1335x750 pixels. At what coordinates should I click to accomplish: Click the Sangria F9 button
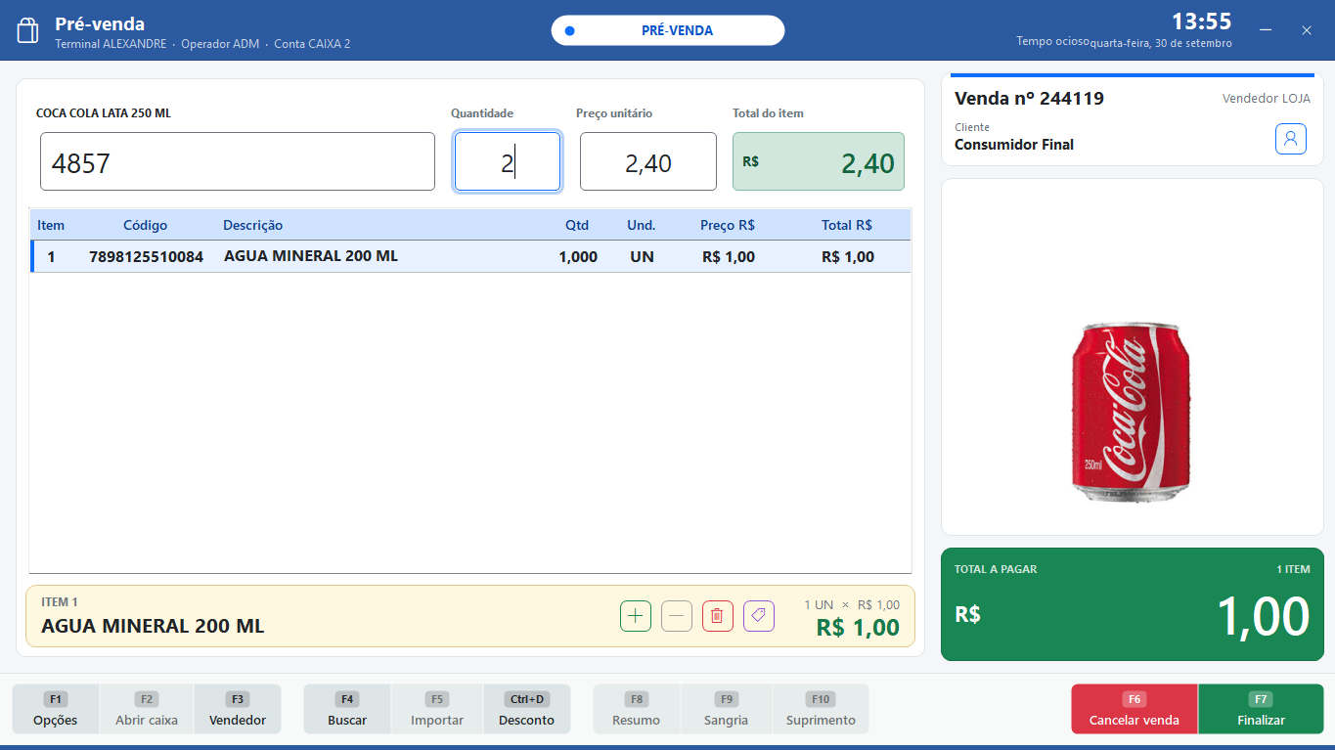(726, 710)
